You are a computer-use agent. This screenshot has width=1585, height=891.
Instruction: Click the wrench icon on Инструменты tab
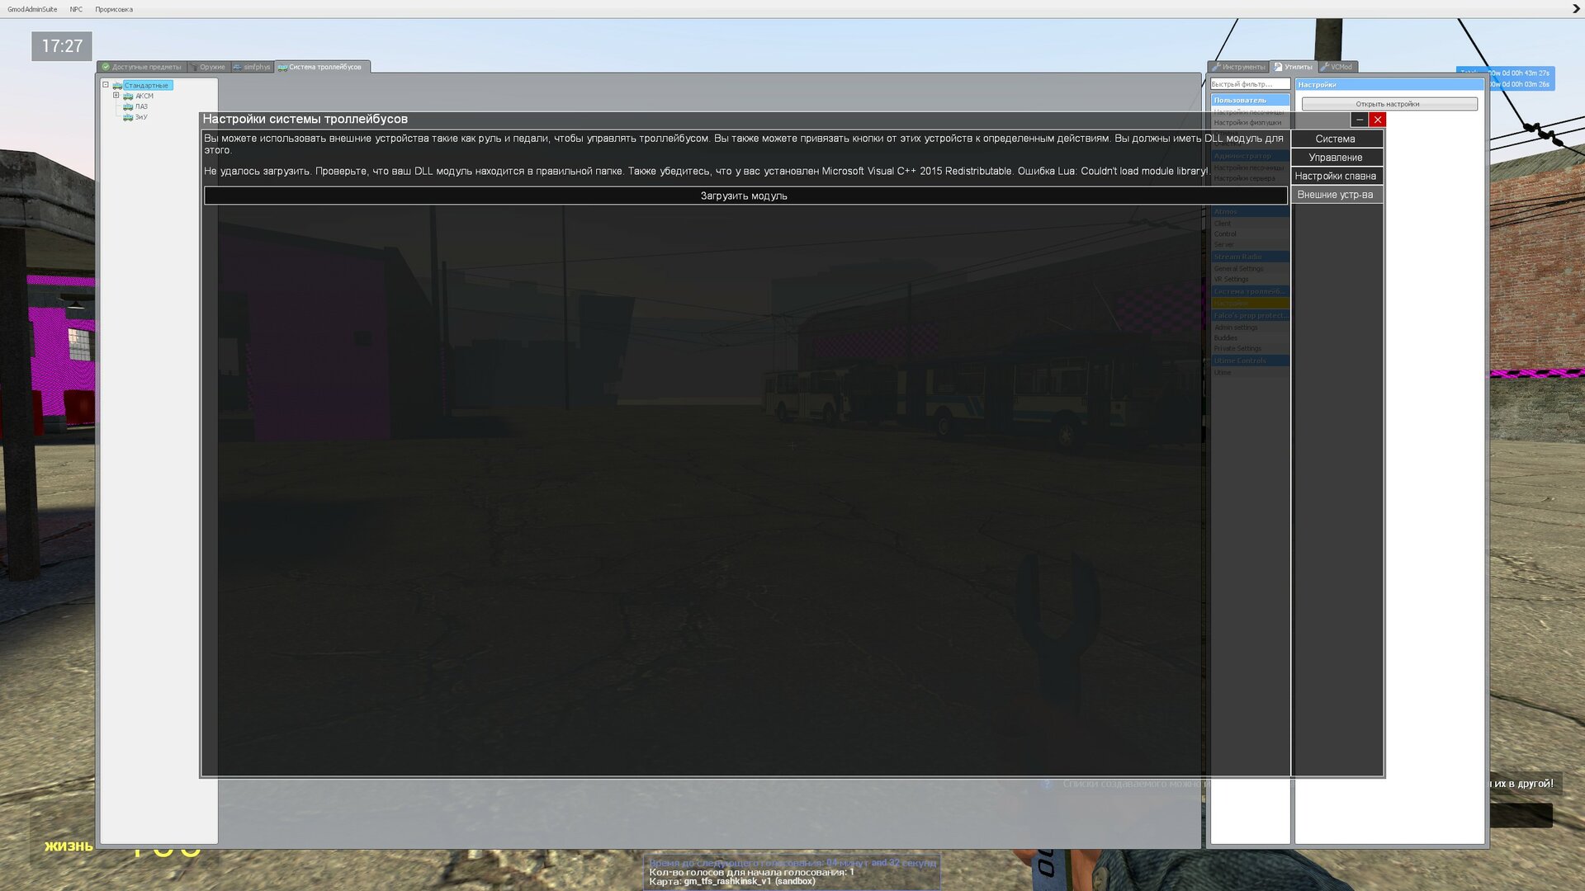tap(1216, 67)
